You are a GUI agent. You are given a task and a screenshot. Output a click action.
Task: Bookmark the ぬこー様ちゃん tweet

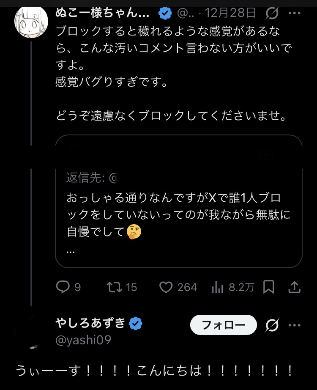click(x=269, y=288)
